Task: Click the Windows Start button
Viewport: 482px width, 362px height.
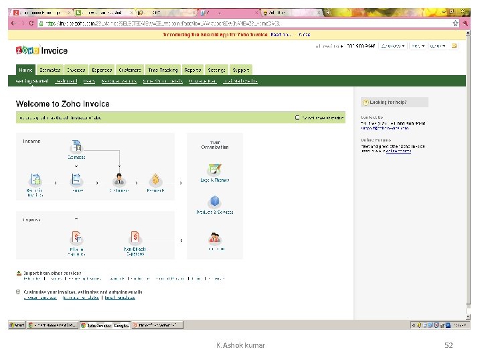Action: coord(17,325)
